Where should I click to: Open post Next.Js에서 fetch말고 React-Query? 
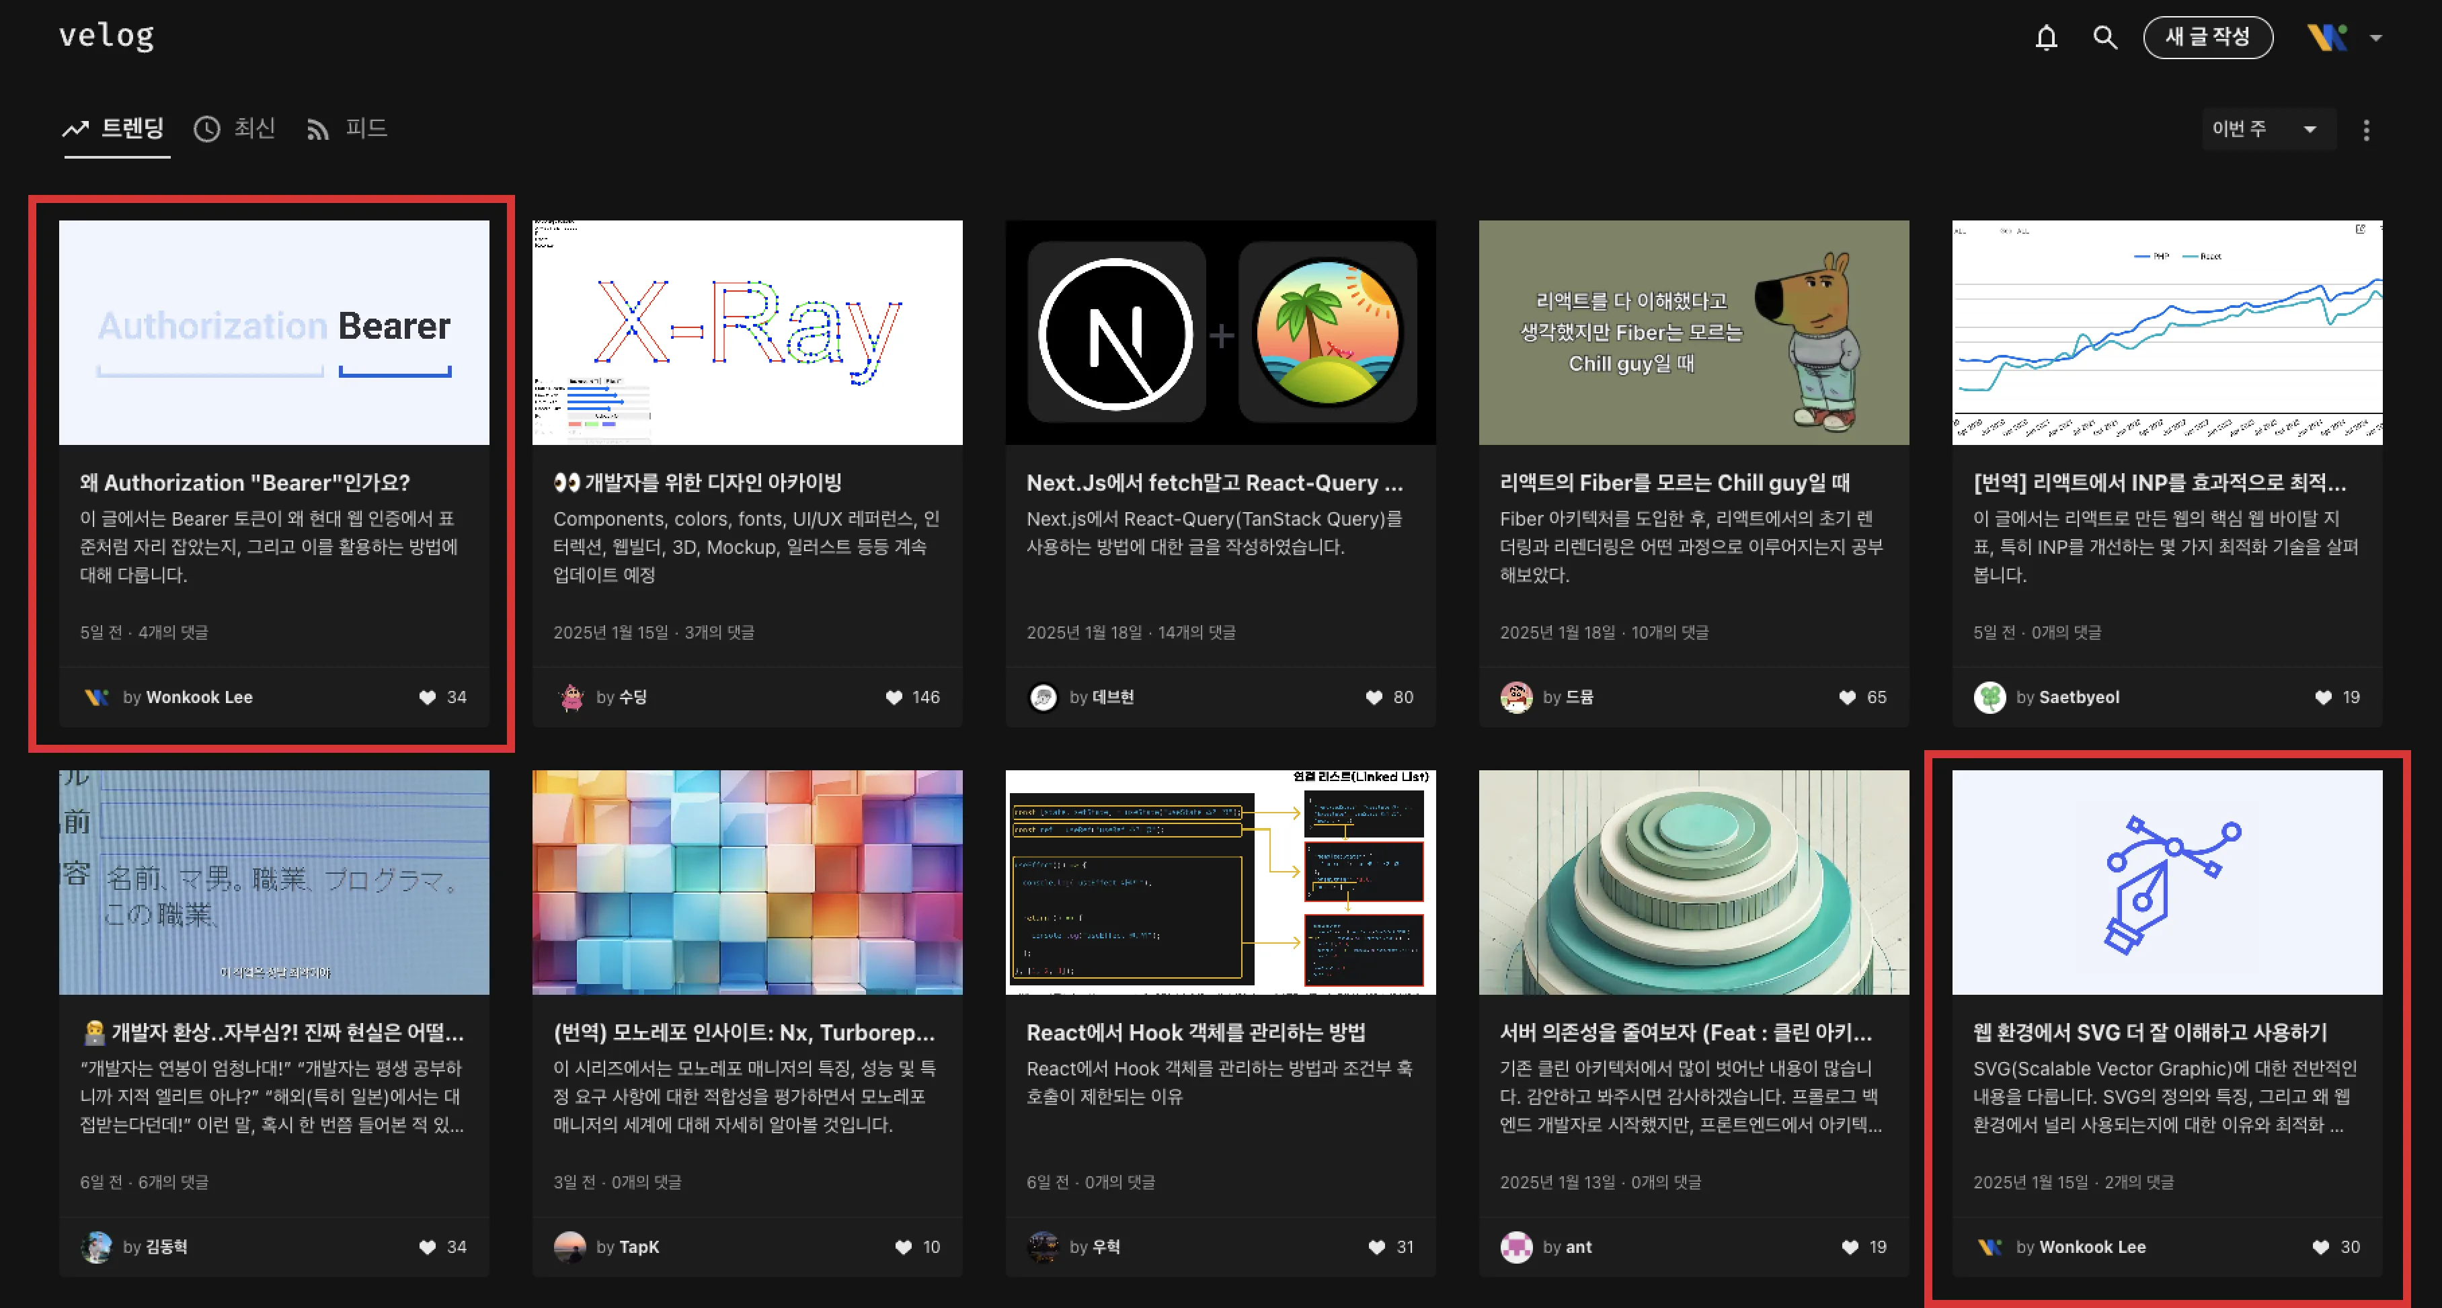point(1214,483)
